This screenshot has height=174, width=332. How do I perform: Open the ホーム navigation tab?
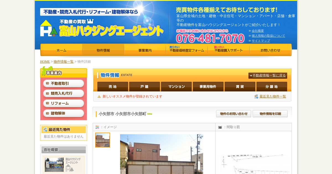[61, 50]
